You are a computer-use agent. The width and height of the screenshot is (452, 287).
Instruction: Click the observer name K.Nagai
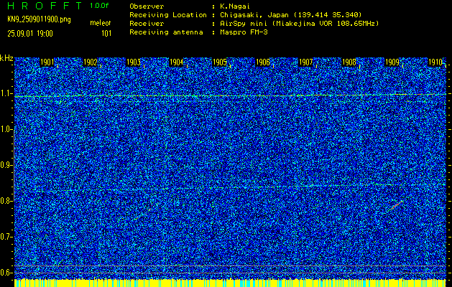coord(235,6)
